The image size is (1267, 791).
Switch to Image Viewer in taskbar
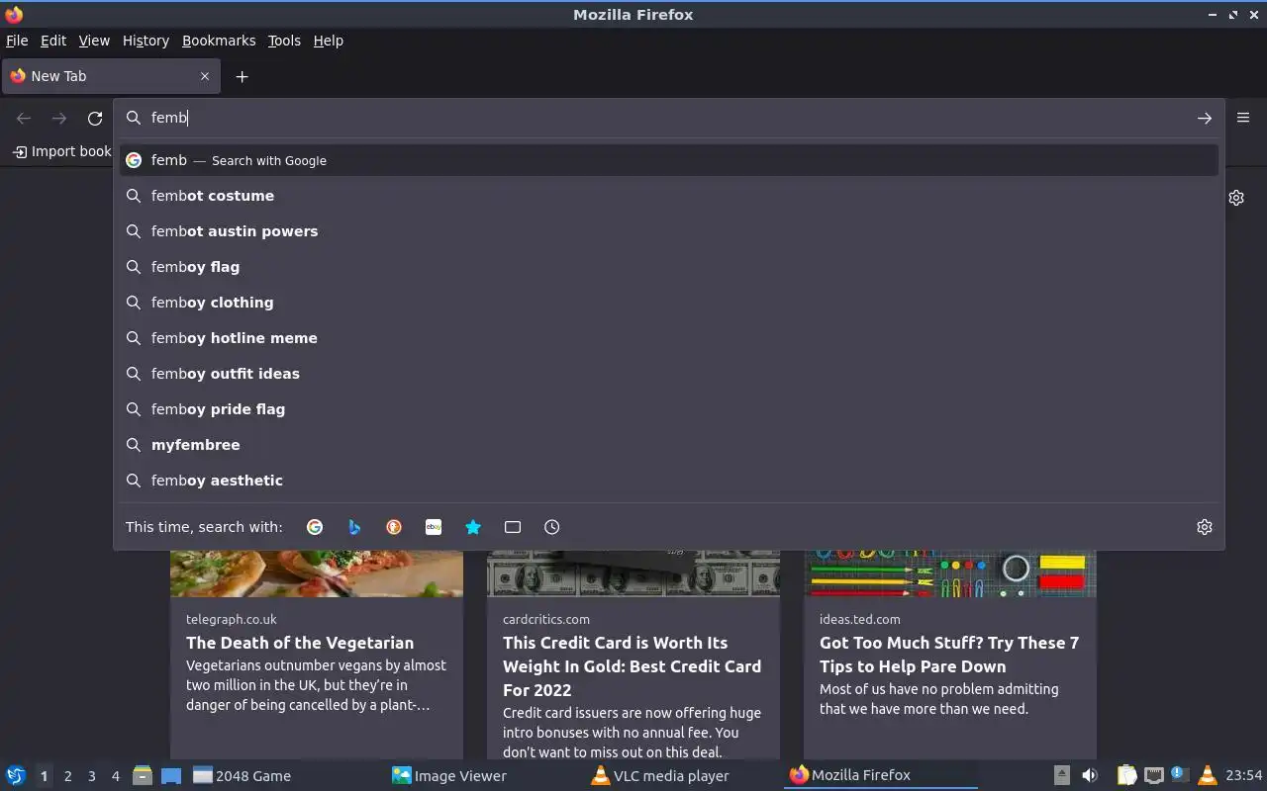pos(485,775)
